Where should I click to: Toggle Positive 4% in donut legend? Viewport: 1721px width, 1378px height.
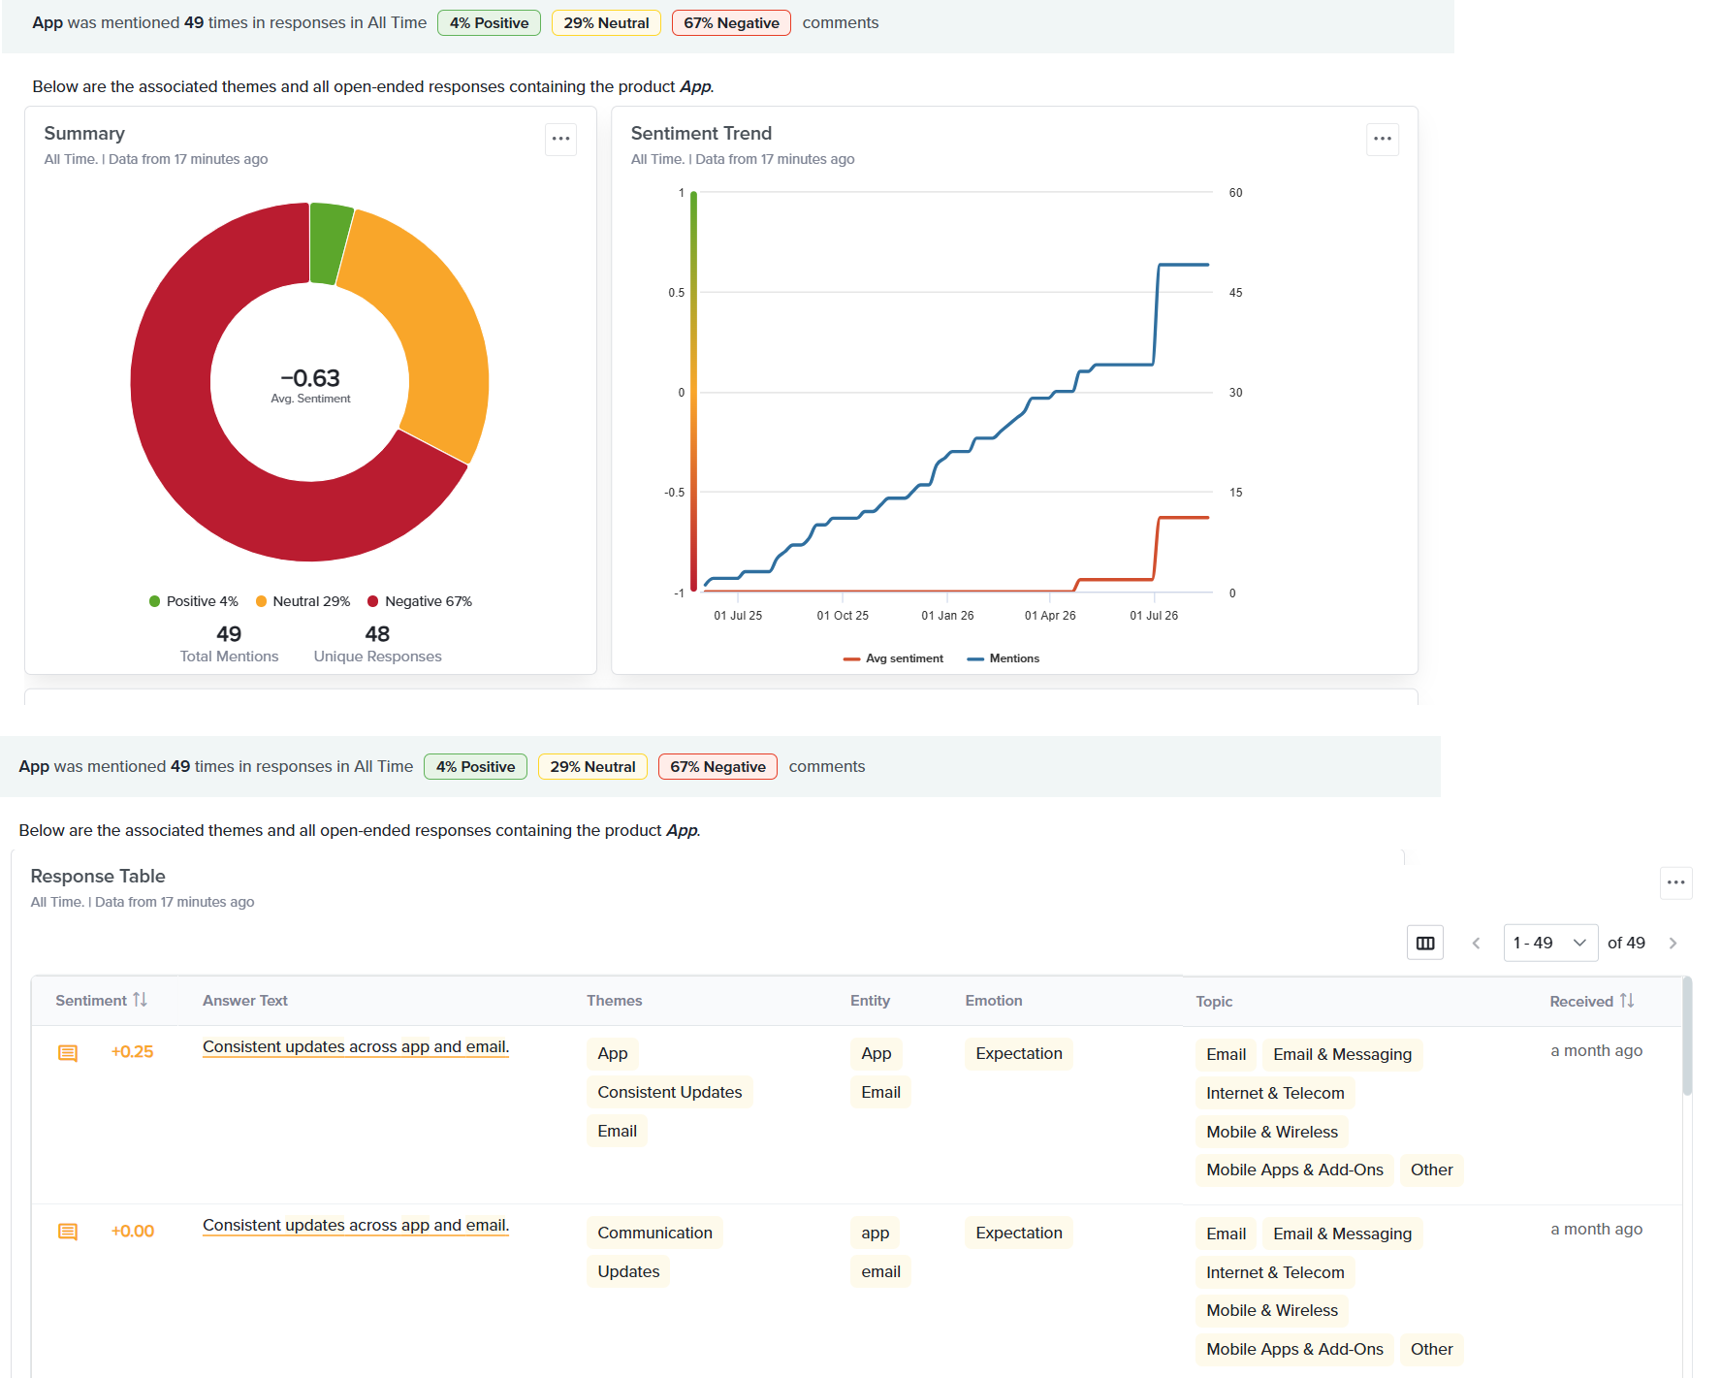(193, 601)
